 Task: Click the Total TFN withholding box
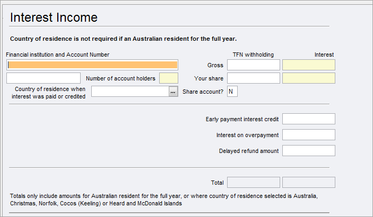pyautogui.click(x=253, y=183)
